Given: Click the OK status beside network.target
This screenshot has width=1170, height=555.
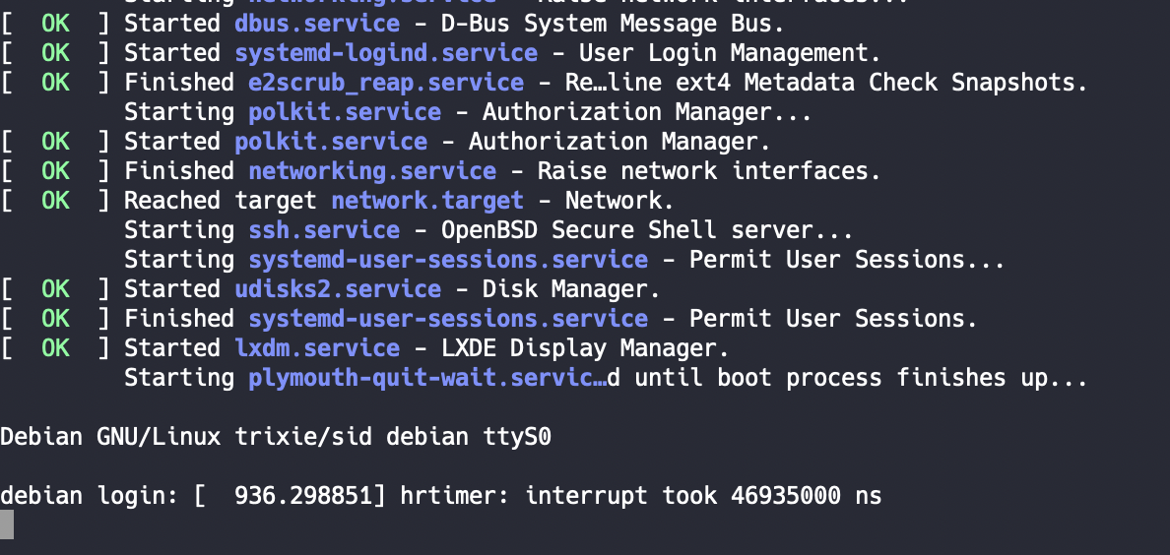Looking at the screenshot, I should coord(55,201).
